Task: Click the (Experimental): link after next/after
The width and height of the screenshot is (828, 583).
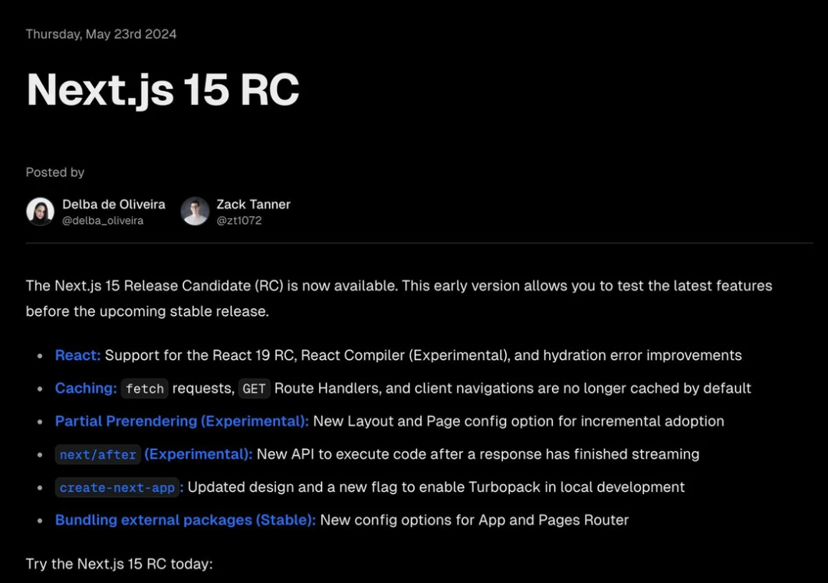Action: [x=198, y=454]
